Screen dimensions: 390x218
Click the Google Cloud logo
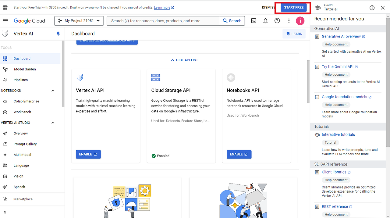click(x=29, y=21)
